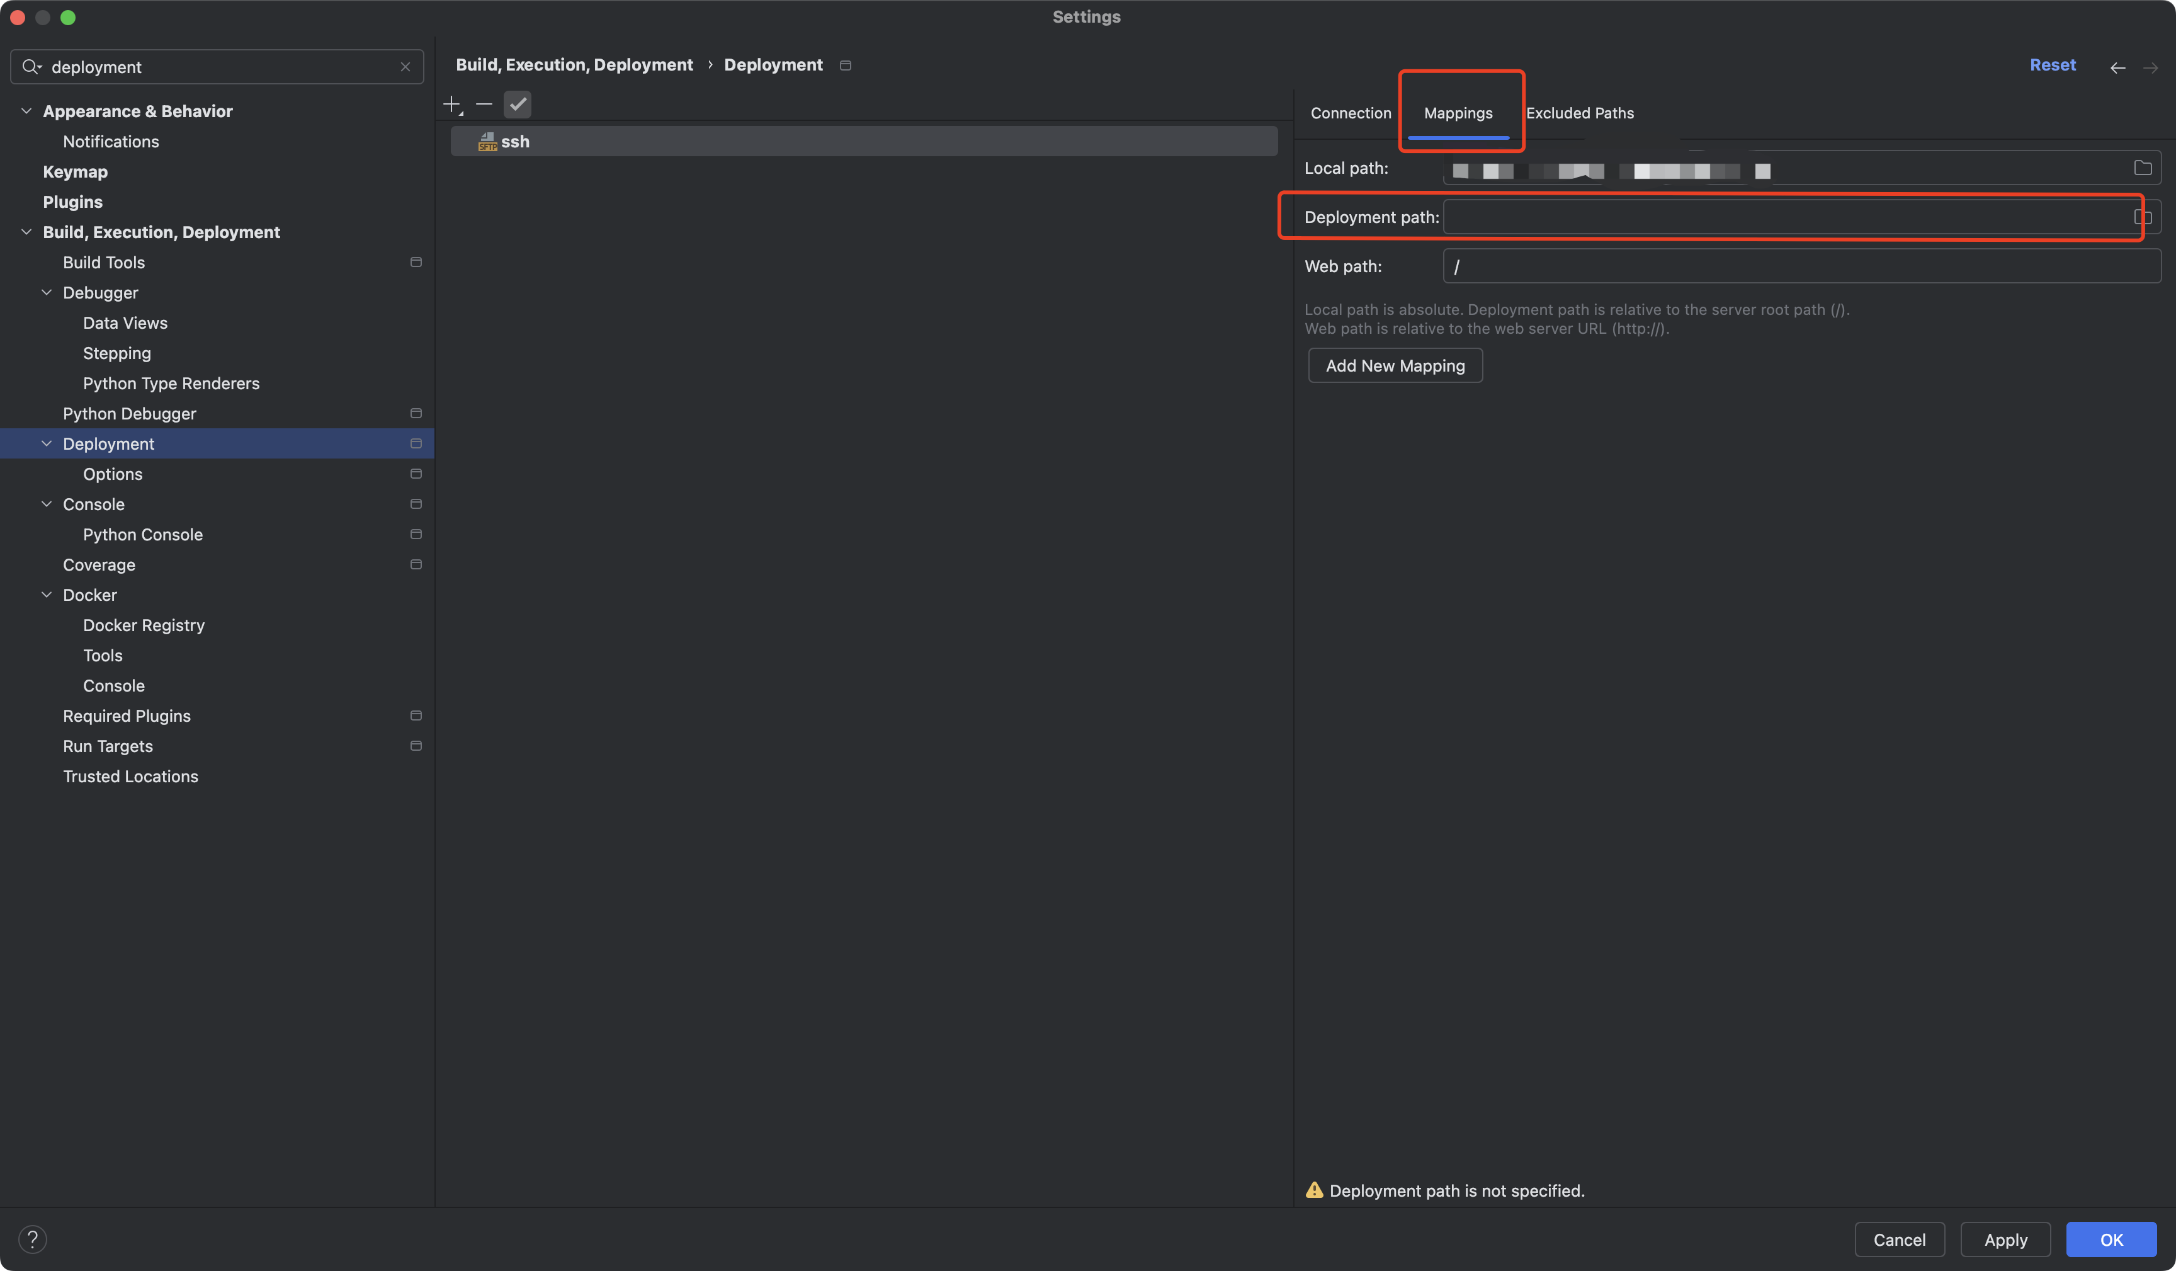Viewport: 2176px width, 1271px height.
Task: Clear the deployment search text
Action: click(405, 67)
